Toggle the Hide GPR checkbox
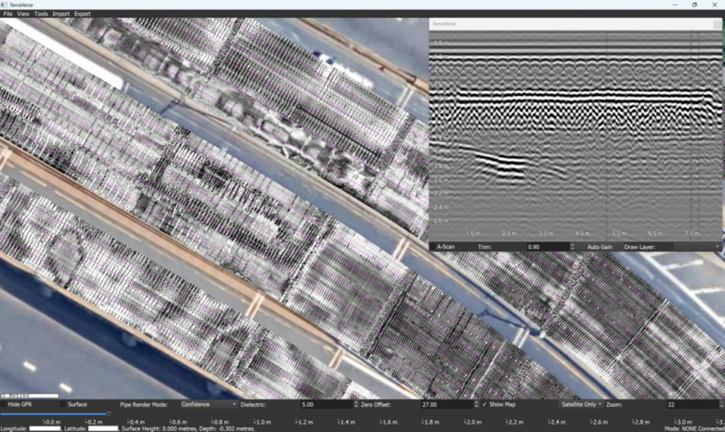The width and height of the screenshot is (725, 432). point(4,405)
